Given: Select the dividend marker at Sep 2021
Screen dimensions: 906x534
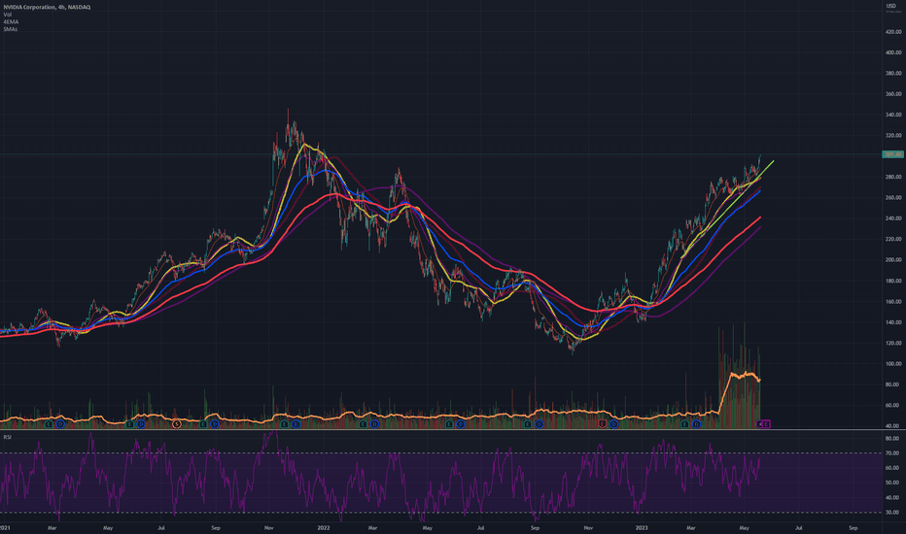Looking at the screenshot, I should (x=215, y=424).
